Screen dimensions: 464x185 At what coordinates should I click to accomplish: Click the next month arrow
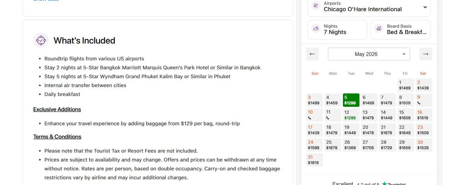(x=425, y=54)
